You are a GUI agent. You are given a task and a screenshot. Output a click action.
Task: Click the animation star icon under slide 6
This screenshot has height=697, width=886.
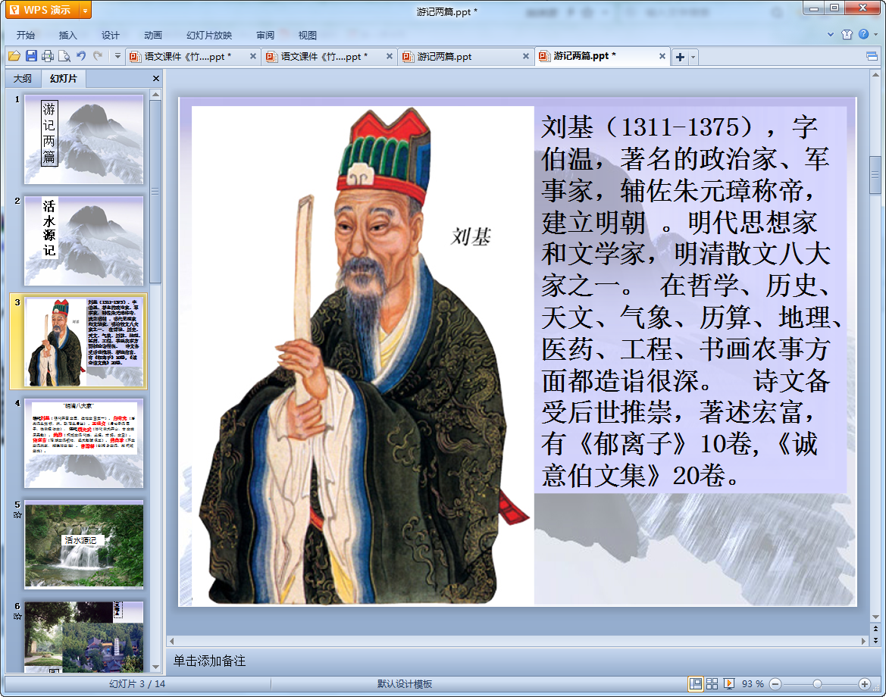coord(17,616)
